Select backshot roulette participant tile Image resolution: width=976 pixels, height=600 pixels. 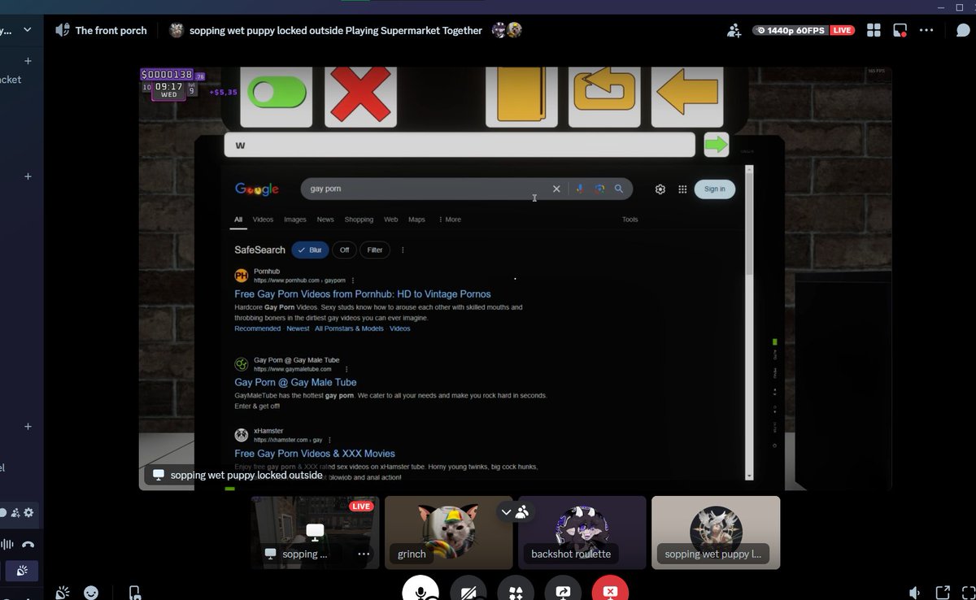pyautogui.click(x=582, y=533)
